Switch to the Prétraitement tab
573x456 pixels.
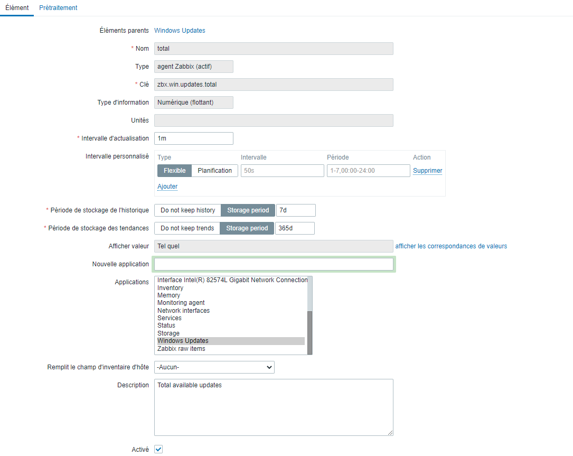(x=58, y=8)
